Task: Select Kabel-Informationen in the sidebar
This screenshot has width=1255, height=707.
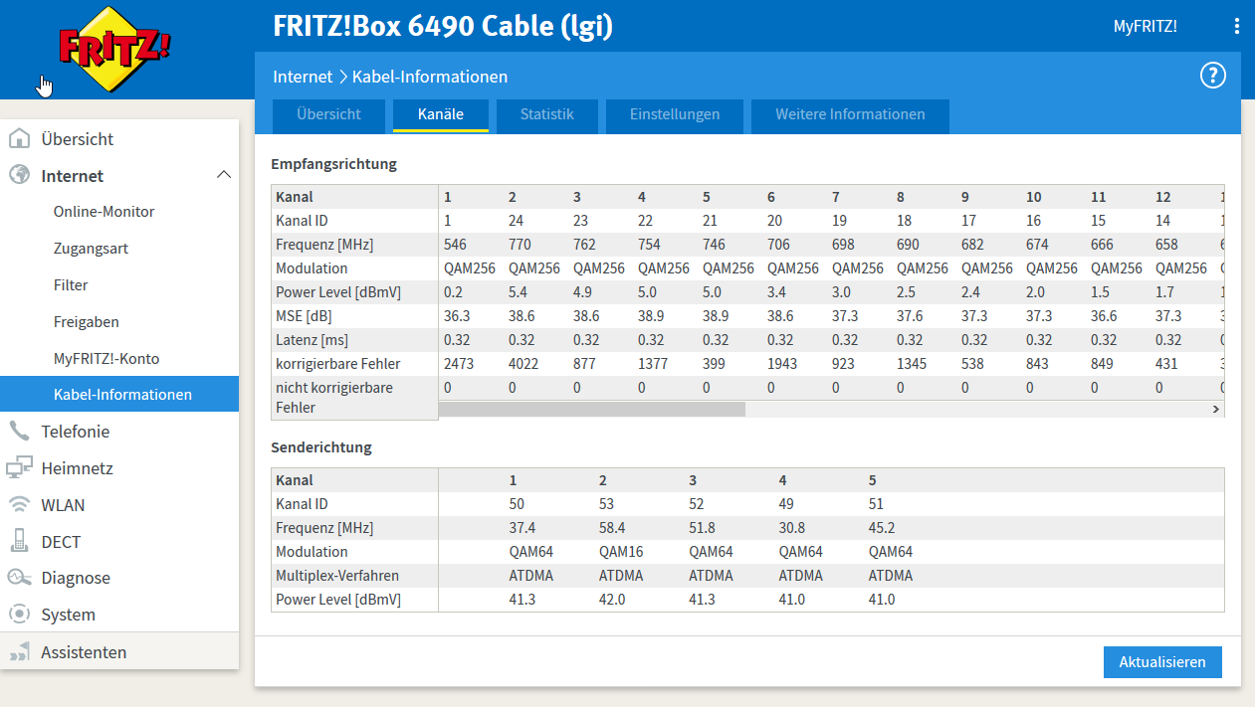Action: click(x=119, y=394)
